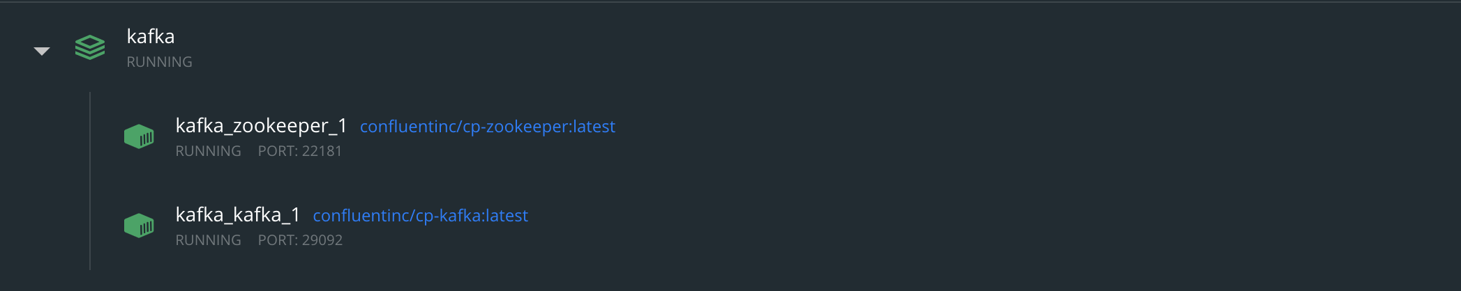Image resolution: width=1461 pixels, height=291 pixels.
Task: Click the PORT: 29092 label
Action: [x=300, y=240]
